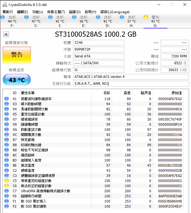The image size is (191, 213).
Task: Select the H: drive tab at 37 °C
Action: pos(132,21)
